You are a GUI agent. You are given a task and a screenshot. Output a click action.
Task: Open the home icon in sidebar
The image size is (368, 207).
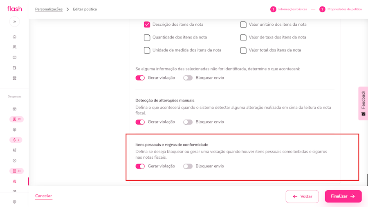click(14, 37)
